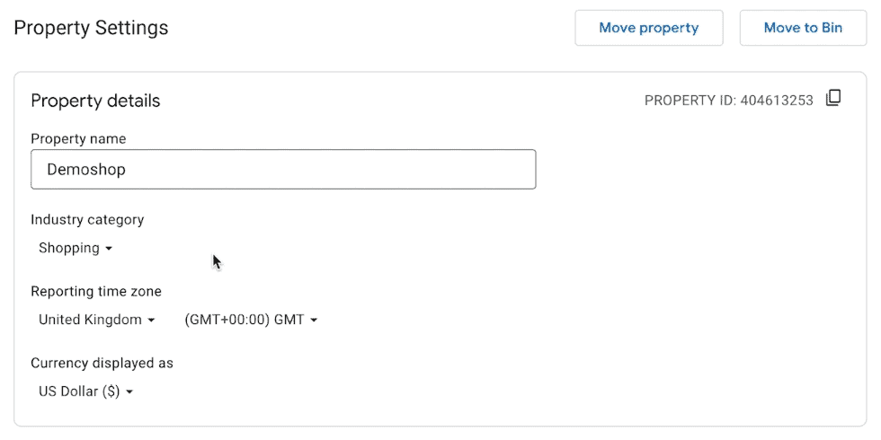This screenshot has height=440, width=881.
Task: Click the PROPERTY ID label text
Action: (690, 101)
